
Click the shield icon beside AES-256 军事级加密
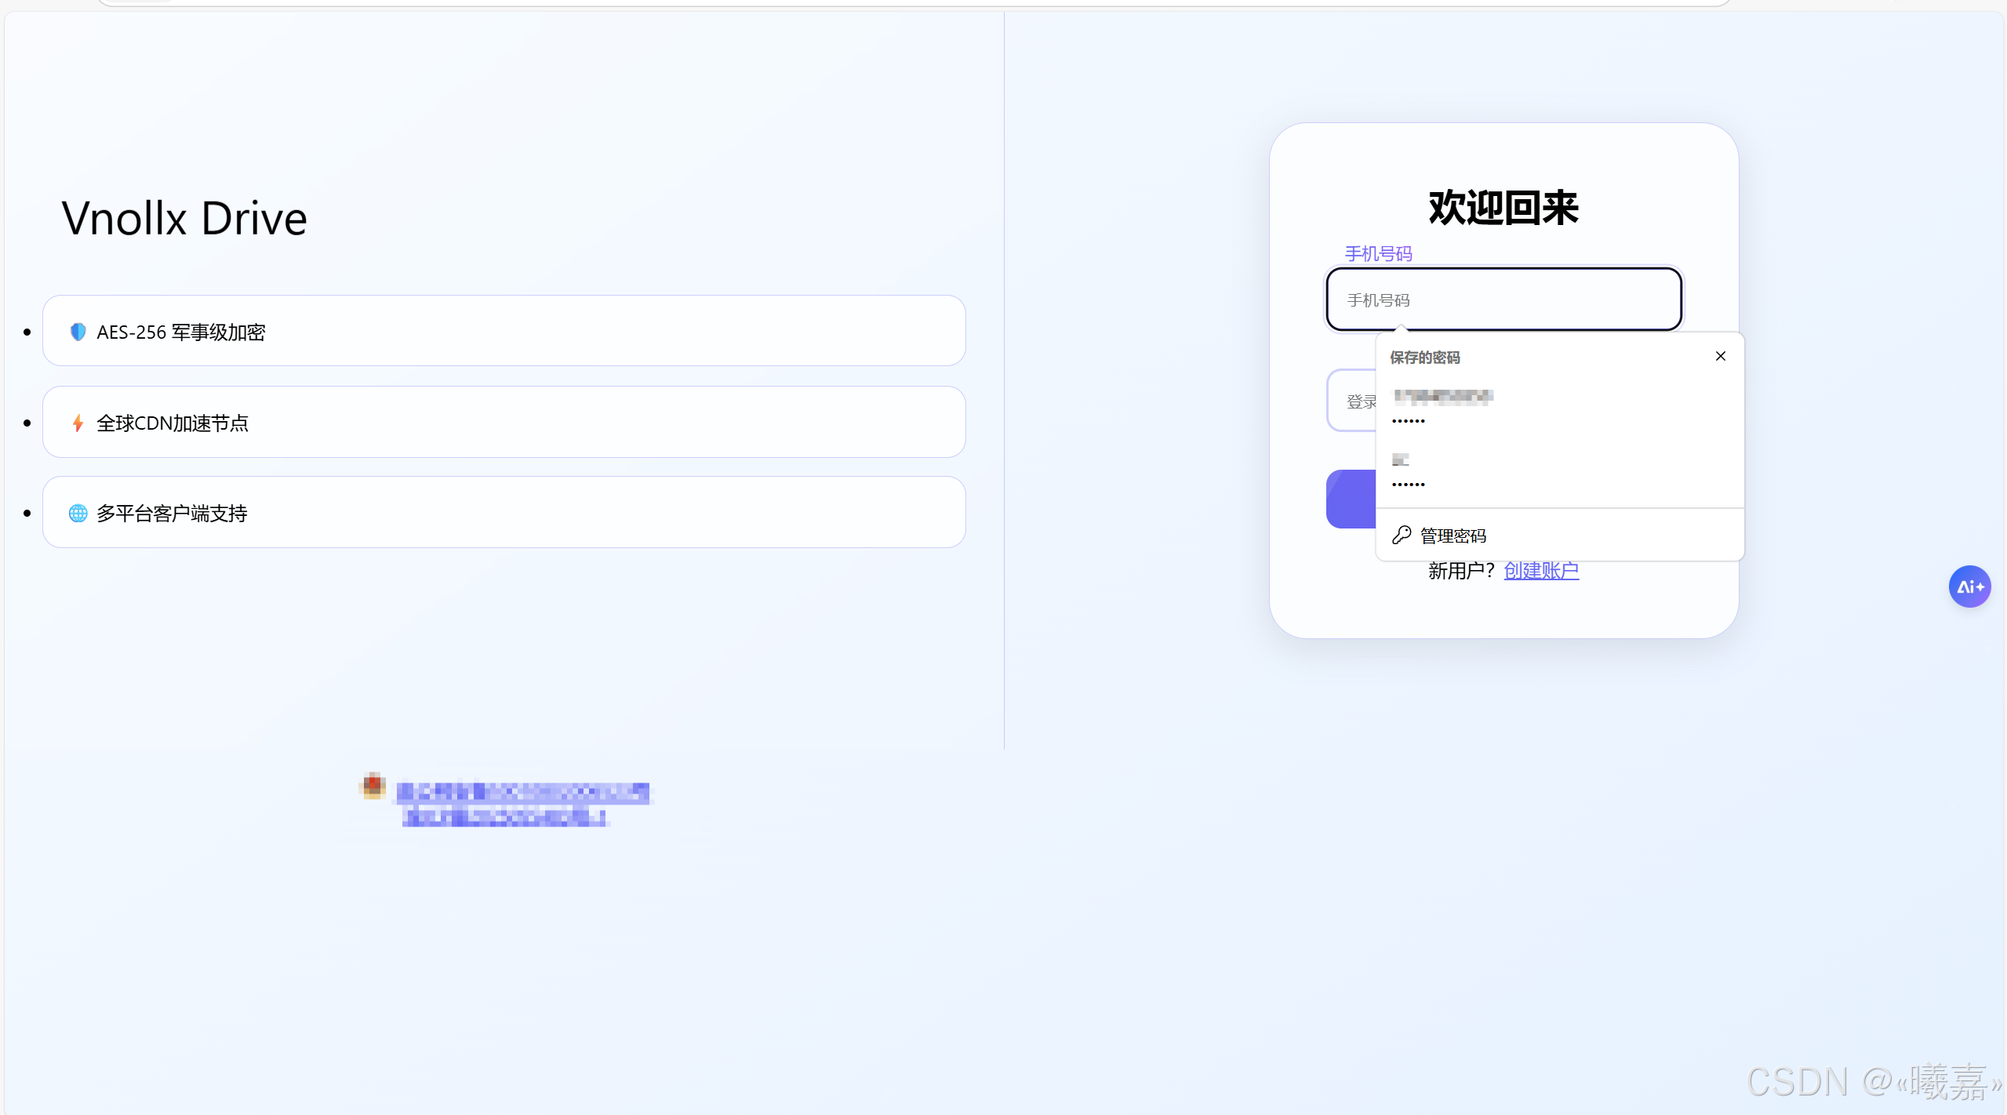(x=78, y=332)
